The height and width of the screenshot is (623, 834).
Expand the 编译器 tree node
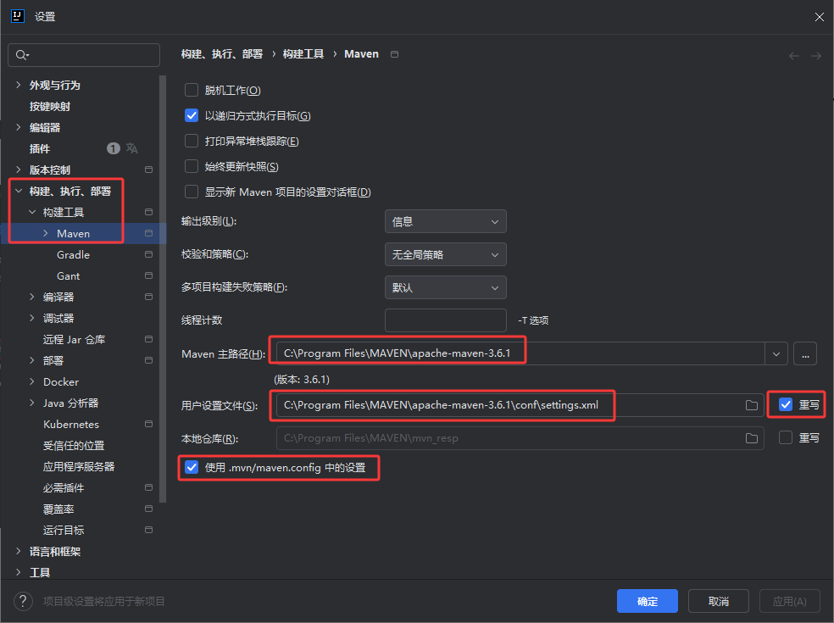[x=32, y=297]
